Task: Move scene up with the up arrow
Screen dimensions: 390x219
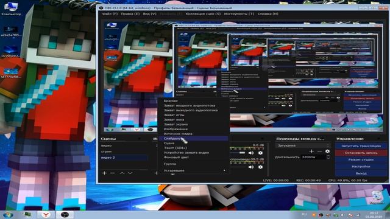Action: [122, 173]
